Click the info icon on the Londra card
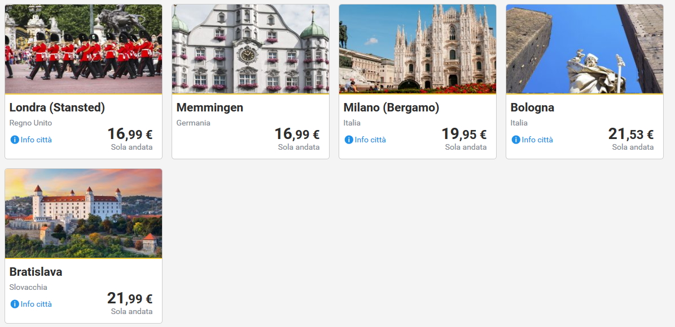Viewport: 675px width, 327px height. pyautogui.click(x=15, y=140)
